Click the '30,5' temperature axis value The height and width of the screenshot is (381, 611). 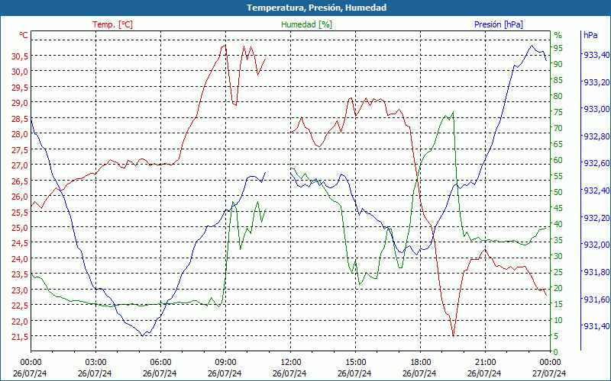click(20, 56)
